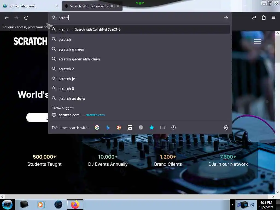This screenshot has height=210, width=280.
Task: Open the Firefox taskbar button
Action: pos(75,205)
